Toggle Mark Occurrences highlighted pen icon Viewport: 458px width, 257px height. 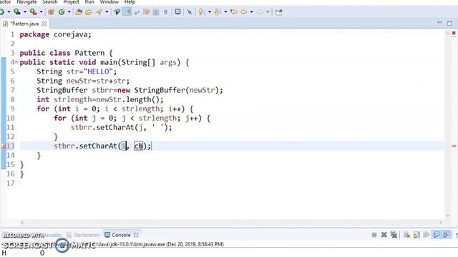(x=127, y=12)
